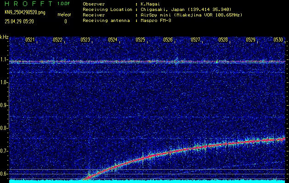The height and width of the screenshot is (183, 289).
Task: Click the Receiving antenna label
Action: (x=106, y=21)
